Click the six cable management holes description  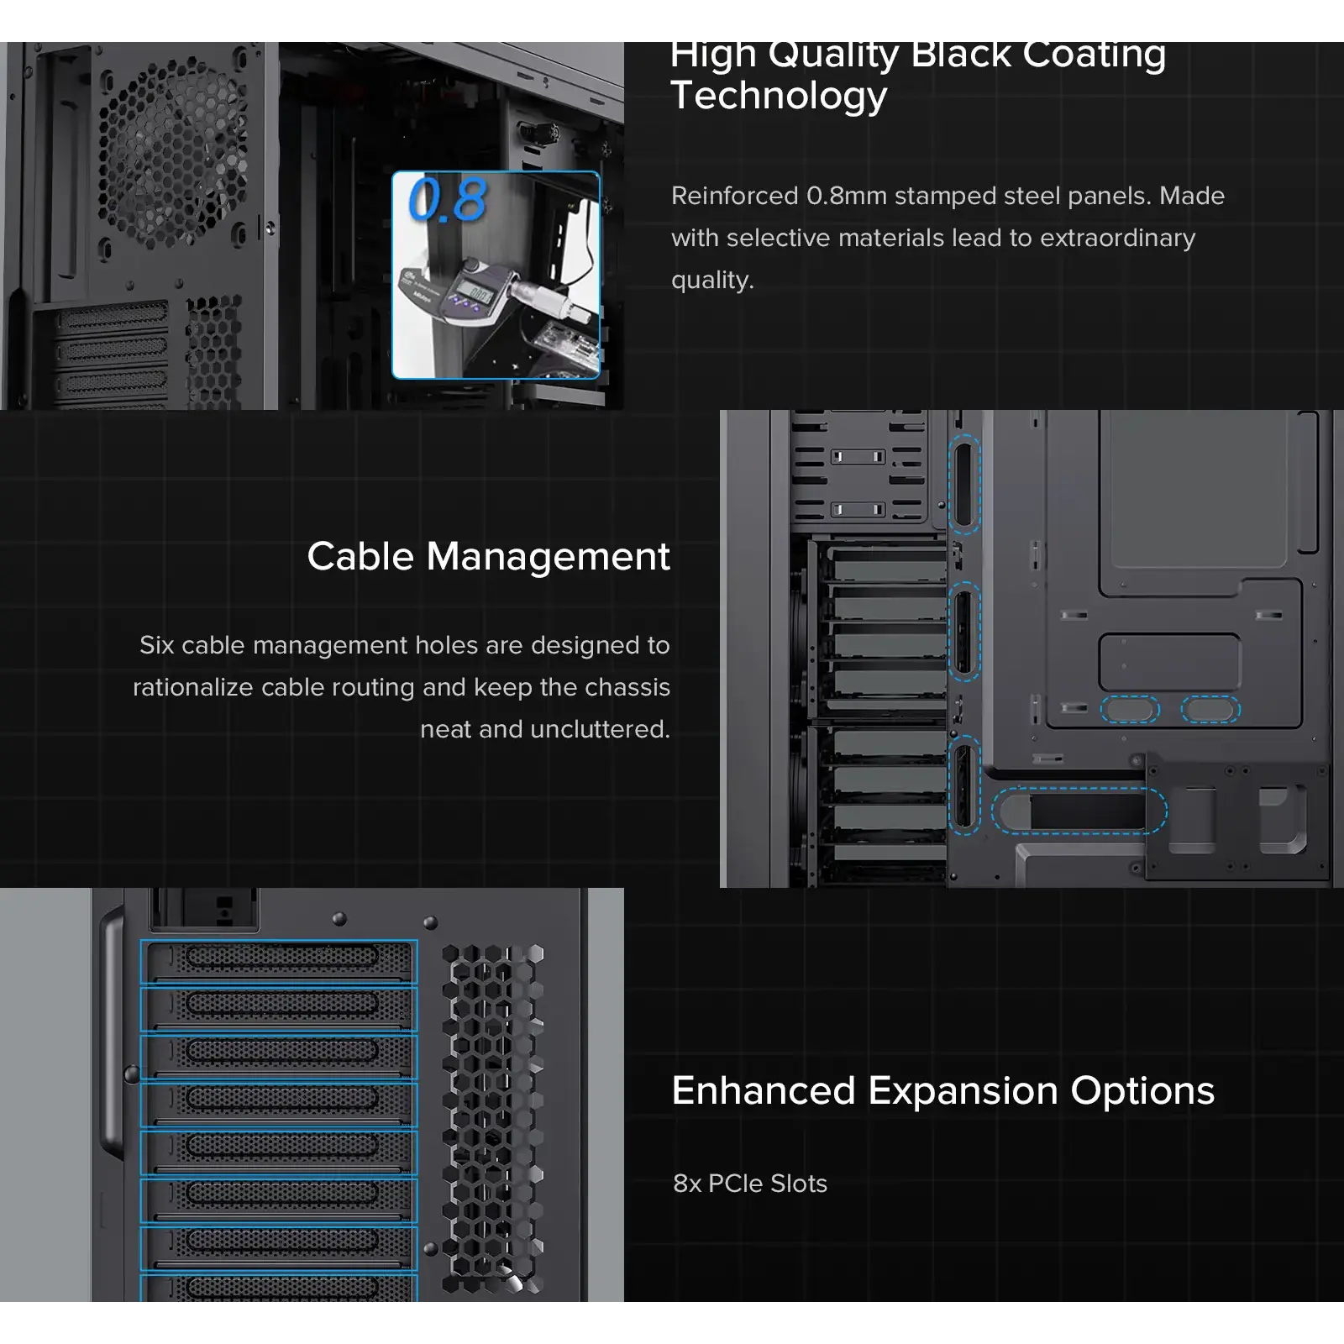(402, 687)
